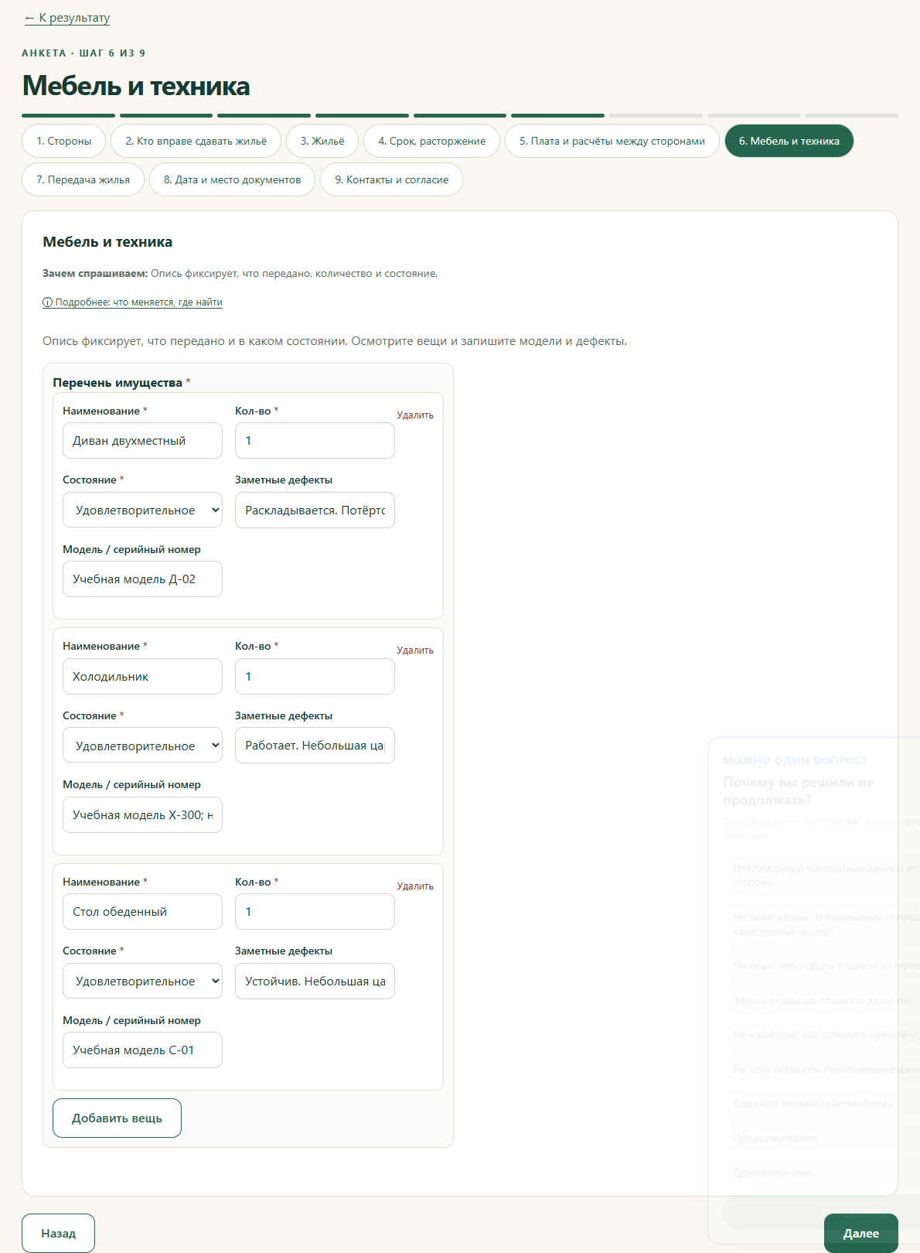920x1253 pixels.
Task: Proceed with the "Далее" button
Action: [x=861, y=1234]
